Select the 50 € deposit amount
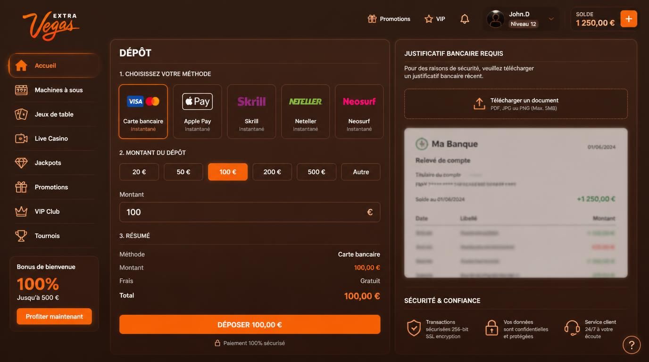The width and height of the screenshot is (649, 362). (183, 172)
